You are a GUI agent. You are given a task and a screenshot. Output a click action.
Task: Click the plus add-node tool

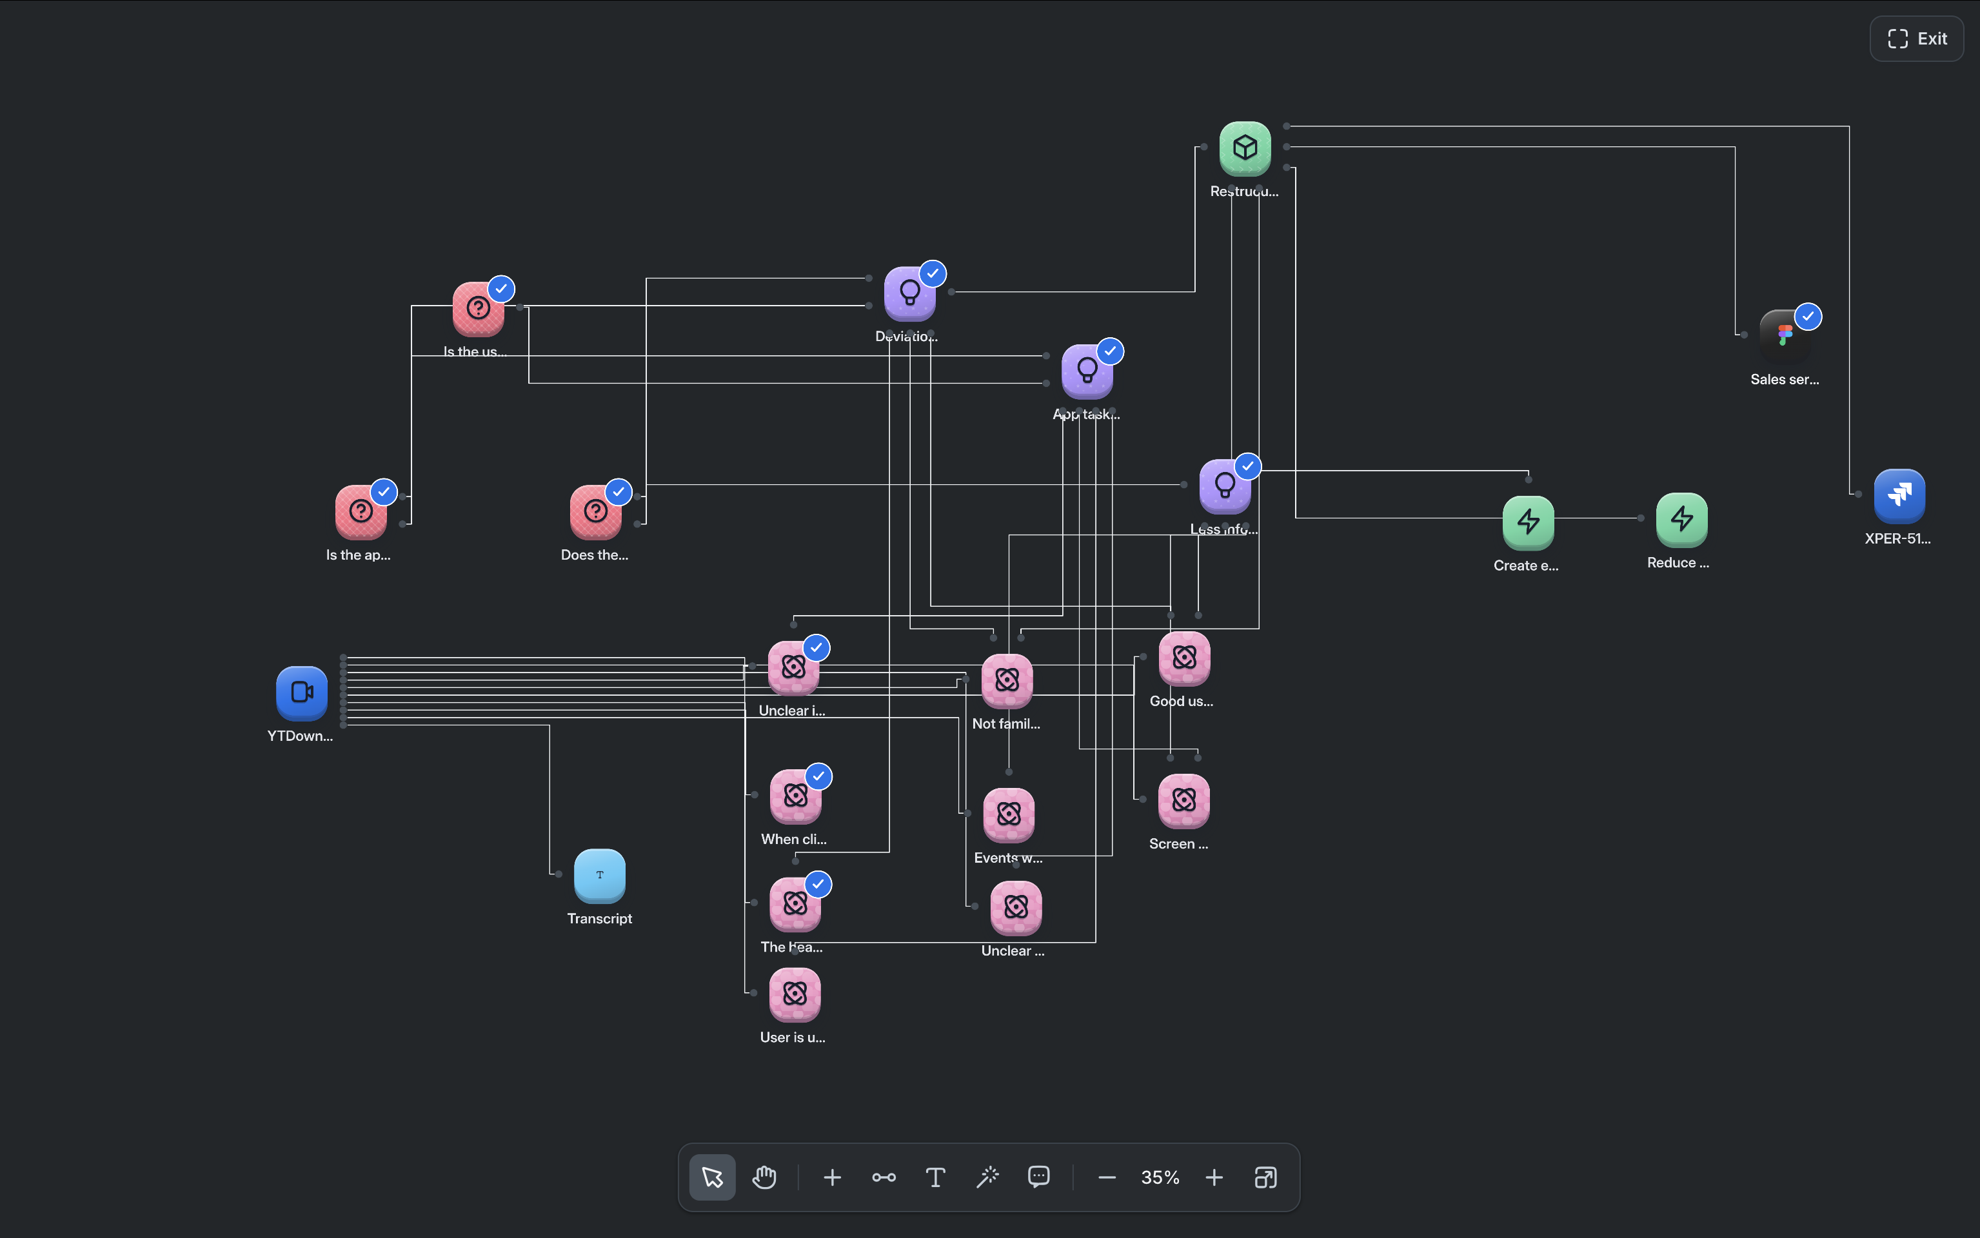click(832, 1177)
